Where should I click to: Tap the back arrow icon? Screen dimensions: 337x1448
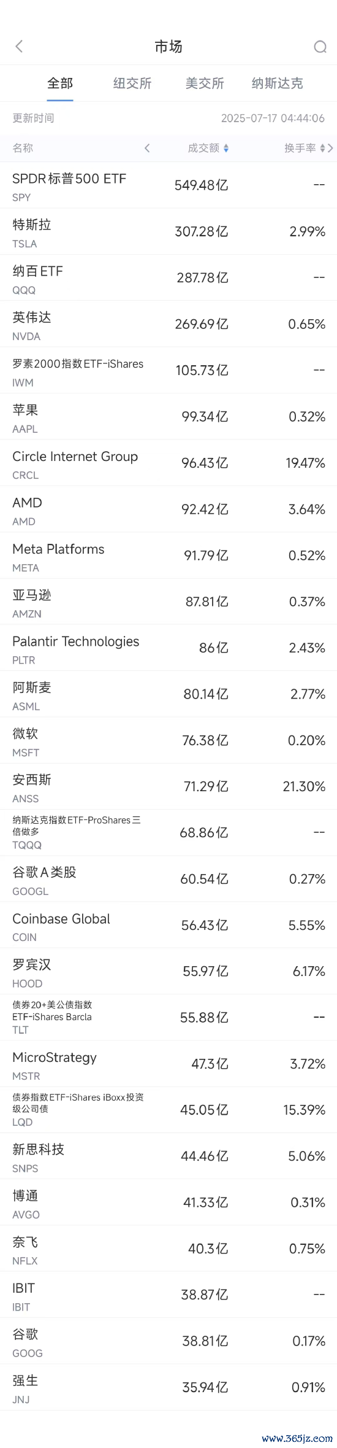coord(19,47)
